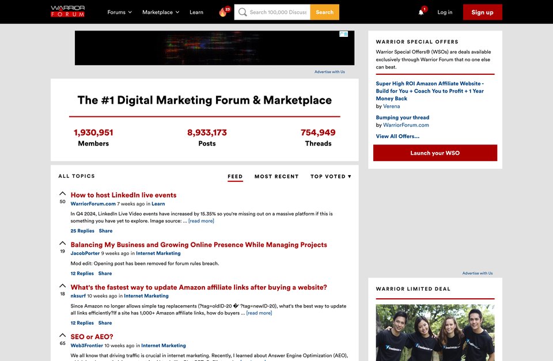Click the '754,949' threads count
553x361 pixels.
tap(318, 132)
